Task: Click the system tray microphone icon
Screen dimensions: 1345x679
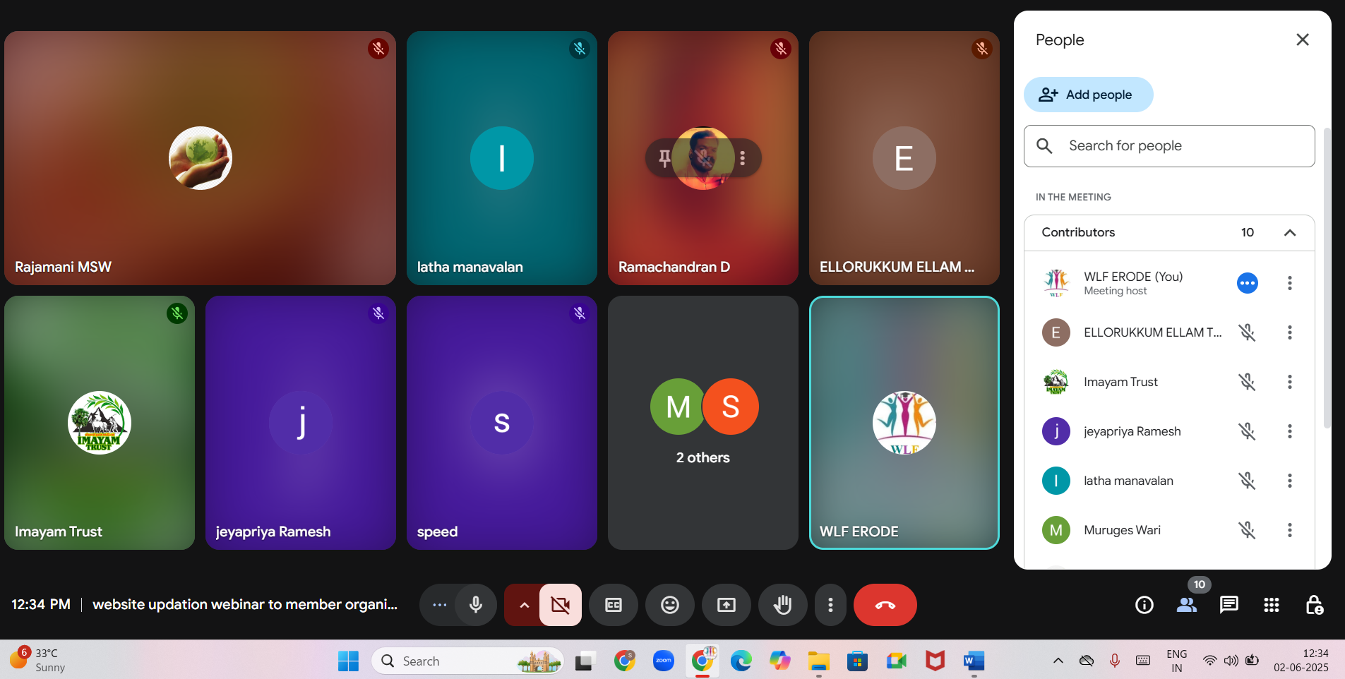Action: pos(1115,661)
